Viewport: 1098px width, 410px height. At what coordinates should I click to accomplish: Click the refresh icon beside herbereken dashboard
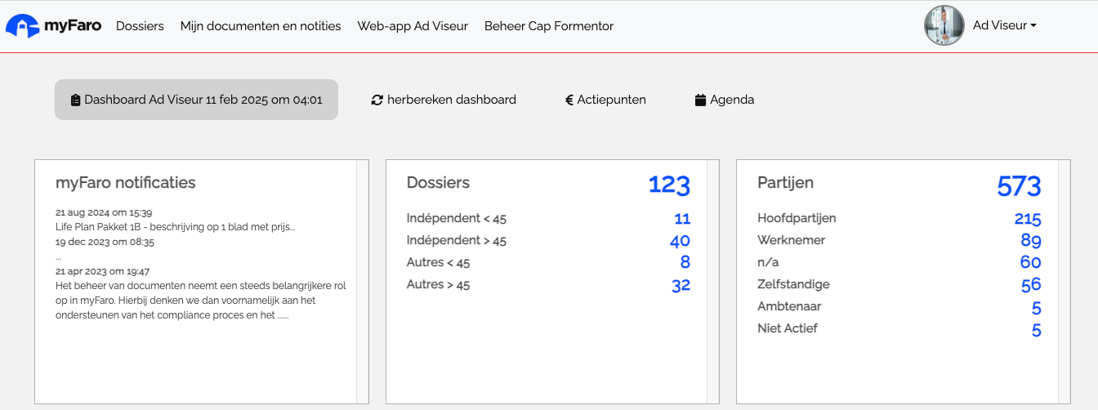tap(377, 100)
